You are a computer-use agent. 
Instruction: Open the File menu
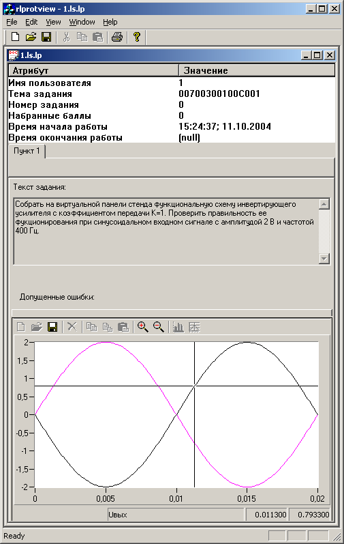click(x=12, y=22)
